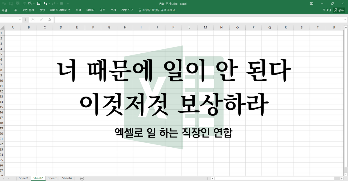Open the 수식 ribbon tab
This screenshot has width=348, height=181.
[x=78, y=10]
